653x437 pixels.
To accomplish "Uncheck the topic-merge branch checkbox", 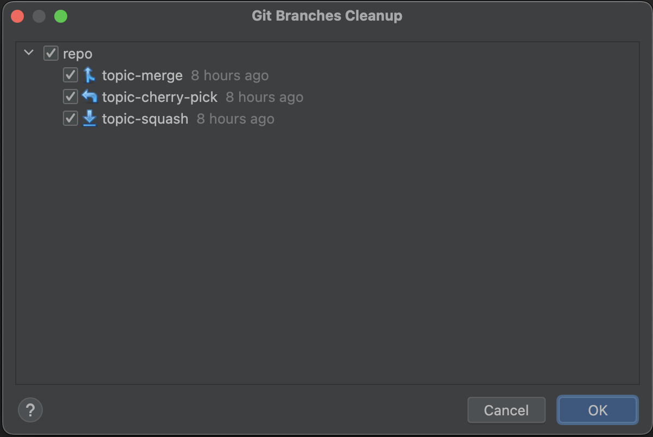I will (69, 75).
